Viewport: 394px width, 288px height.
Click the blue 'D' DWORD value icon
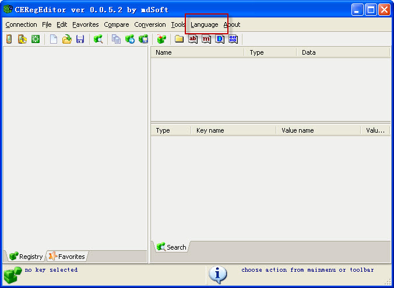tap(220, 39)
